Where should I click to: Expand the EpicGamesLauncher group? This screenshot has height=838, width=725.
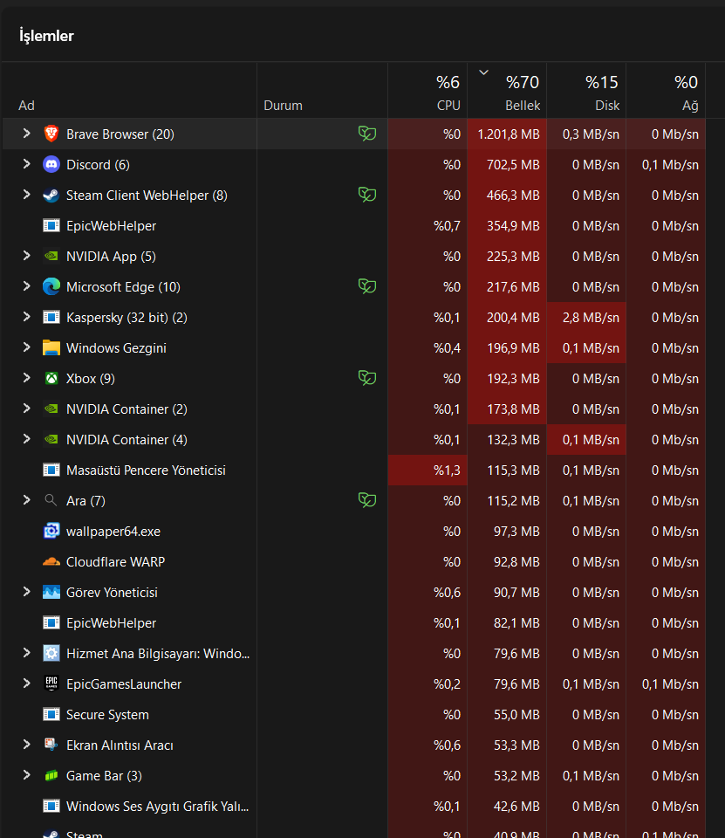[x=27, y=683]
